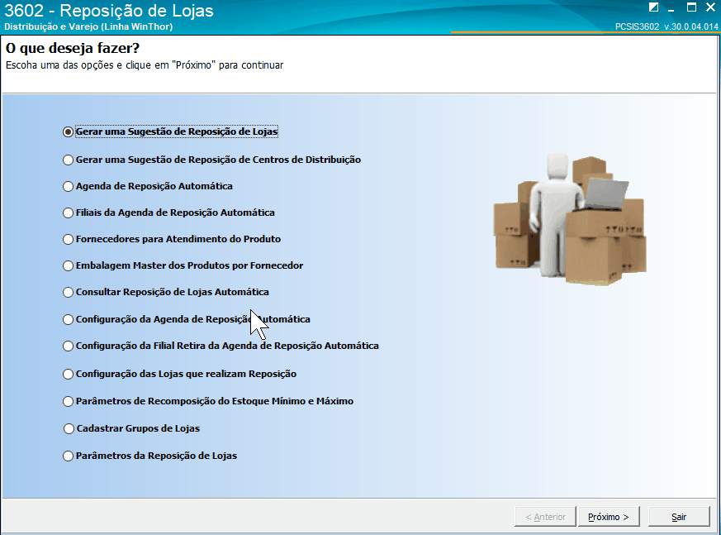Click the heading O que deseja fazer?
721x535 pixels.
[73, 48]
